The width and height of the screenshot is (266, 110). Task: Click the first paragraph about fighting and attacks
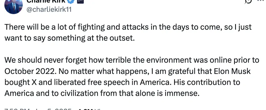(128, 33)
